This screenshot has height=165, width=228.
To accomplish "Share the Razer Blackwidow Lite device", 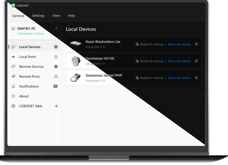I will point(179,44).
